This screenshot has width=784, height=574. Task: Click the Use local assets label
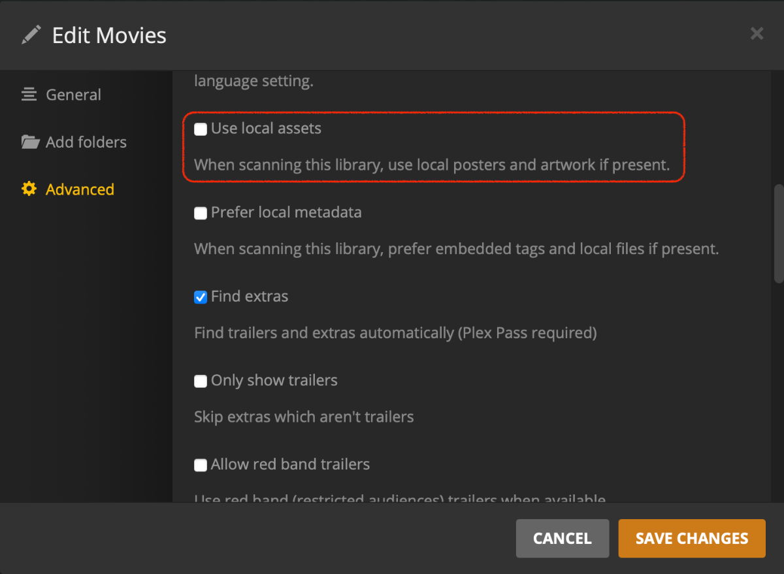(x=266, y=129)
